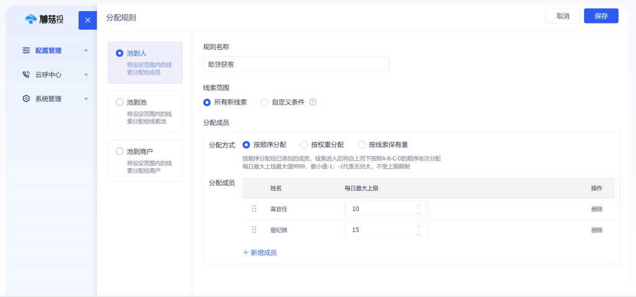Click the 规则名称 input field
This screenshot has width=636, height=297.
296,64
